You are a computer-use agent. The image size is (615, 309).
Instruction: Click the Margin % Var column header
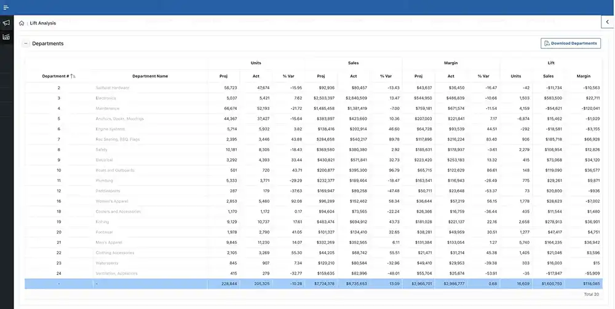point(483,76)
